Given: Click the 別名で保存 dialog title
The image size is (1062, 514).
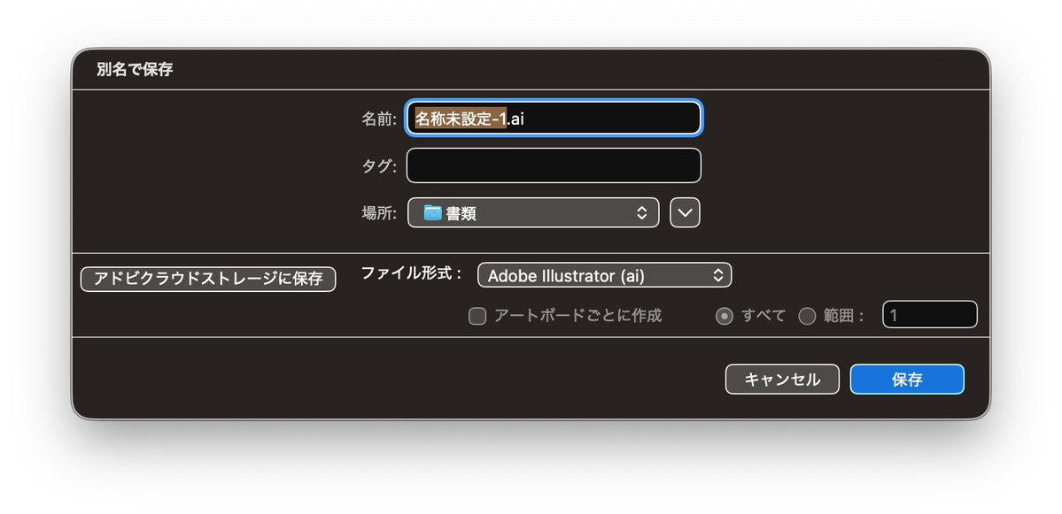Looking at the screenshot, I should pos(135,70).
